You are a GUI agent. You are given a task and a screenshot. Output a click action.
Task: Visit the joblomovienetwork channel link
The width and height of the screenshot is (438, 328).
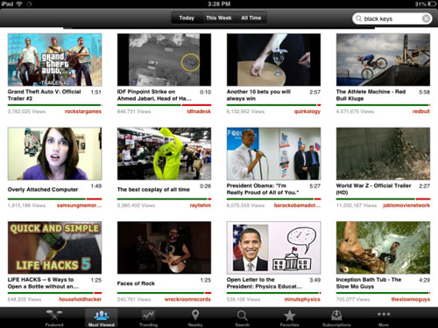point(406,206)
